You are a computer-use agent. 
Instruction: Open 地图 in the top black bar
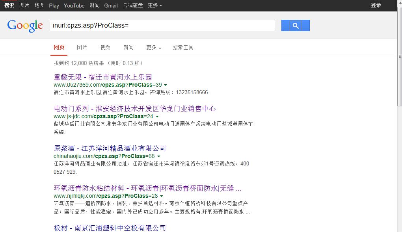point(39,6)
